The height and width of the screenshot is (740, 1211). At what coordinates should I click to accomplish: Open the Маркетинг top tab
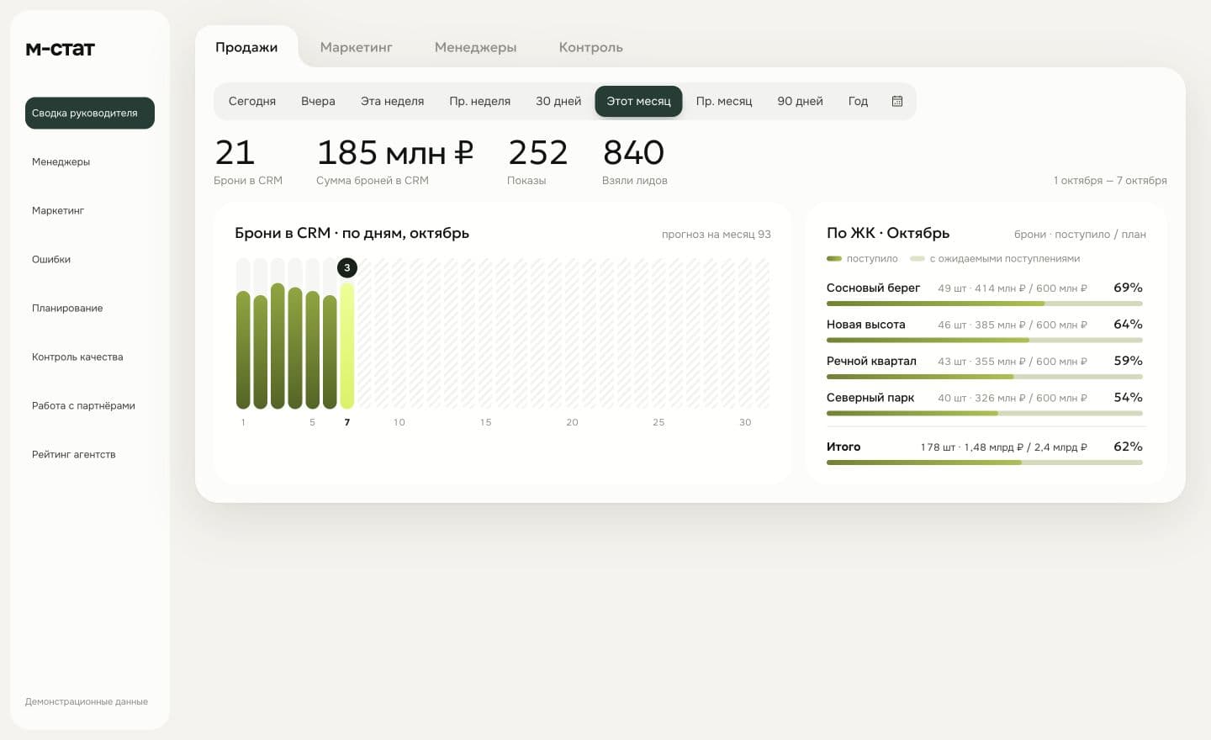coord(356,47)
